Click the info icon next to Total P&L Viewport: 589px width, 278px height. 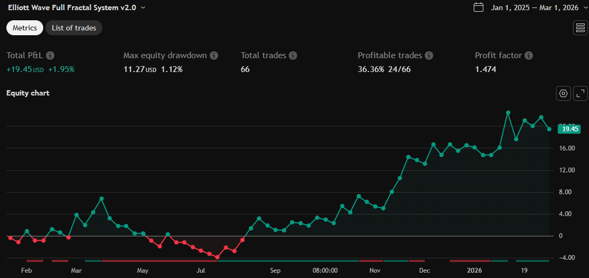[50, 55]
